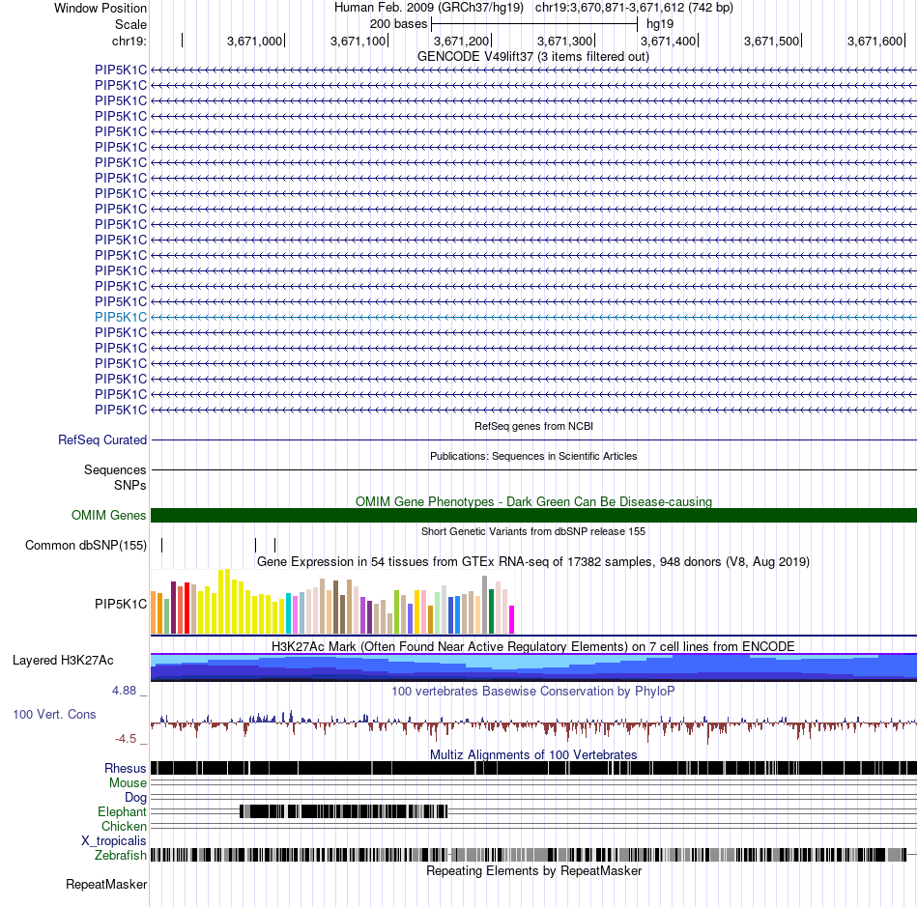Open 'Publications: Sequences in Scientific Articles' title
The image size is (918, 907).
point(533,456)
